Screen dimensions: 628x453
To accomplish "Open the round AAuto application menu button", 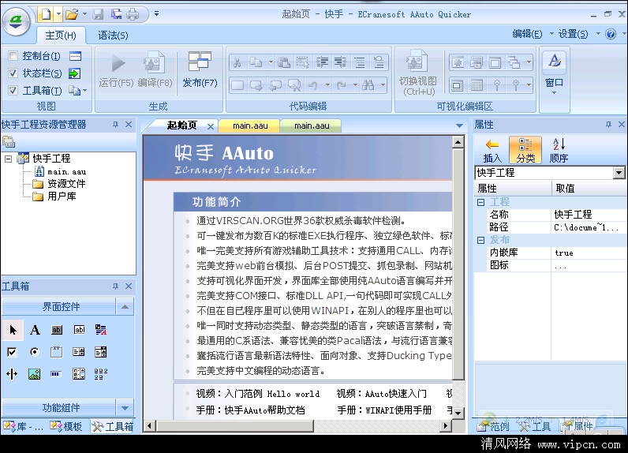I will coord(16,21).
